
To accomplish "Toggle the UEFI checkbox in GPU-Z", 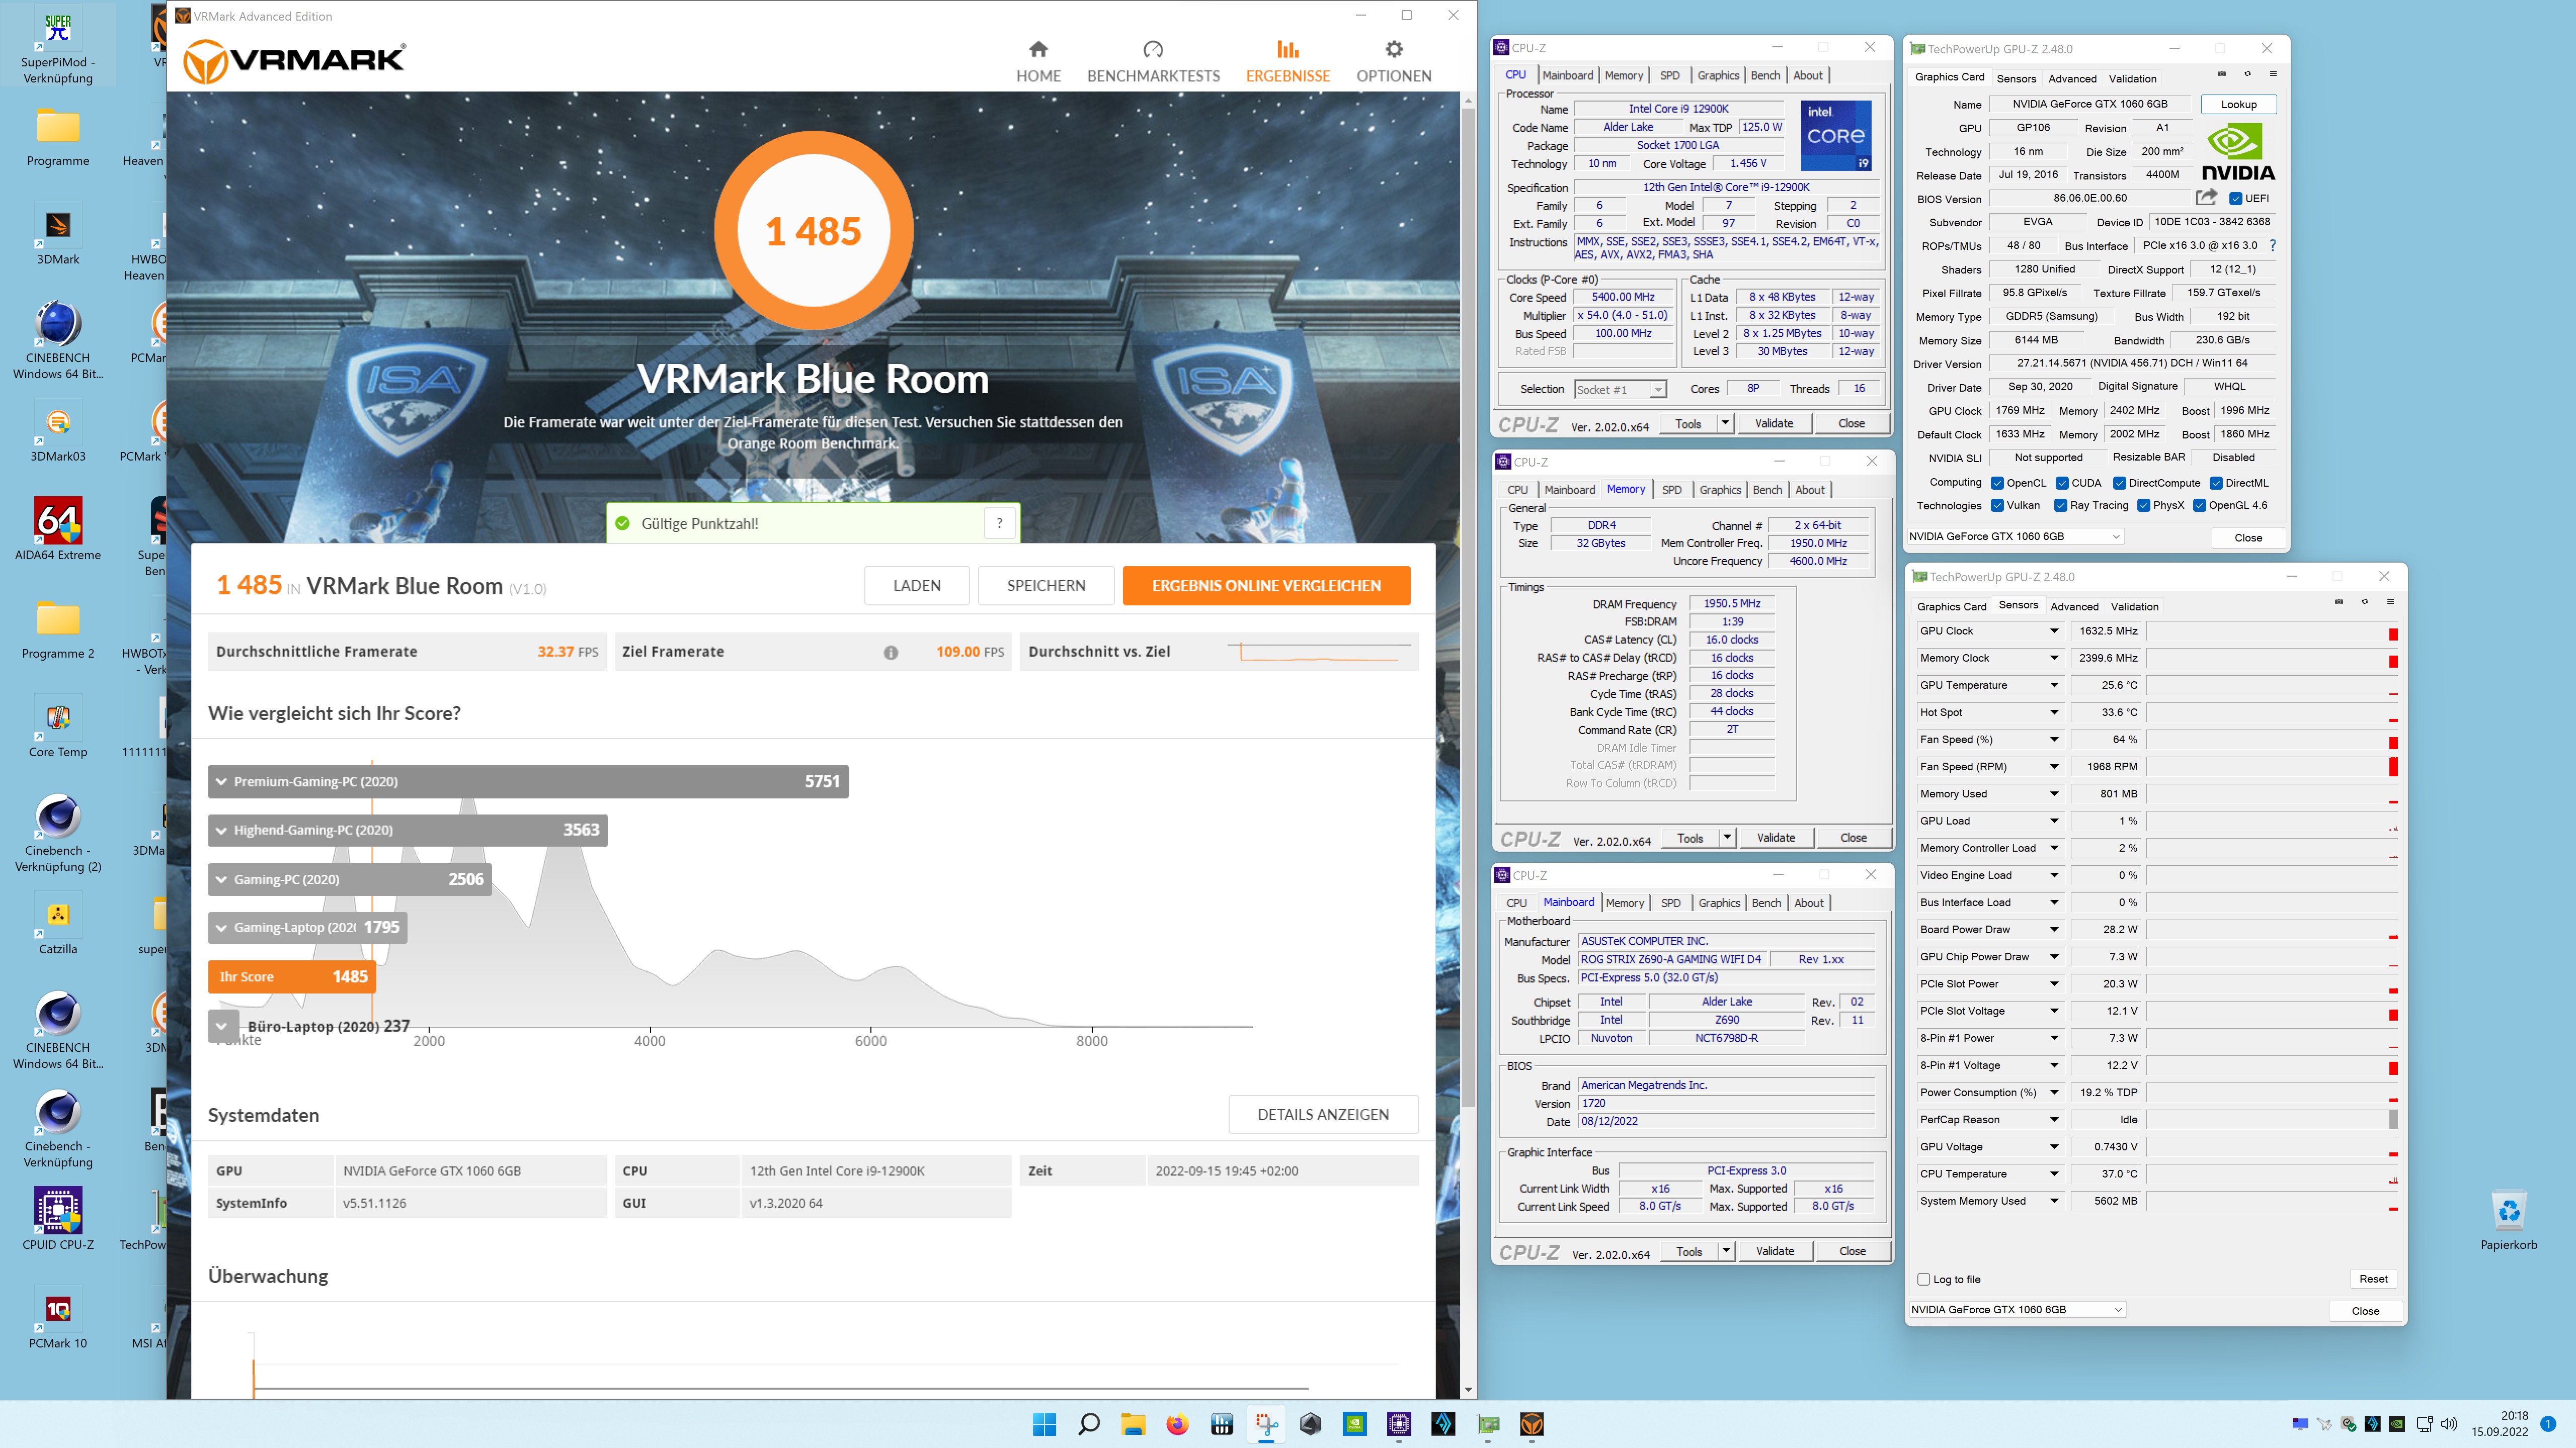I will tap(2235, 198).
